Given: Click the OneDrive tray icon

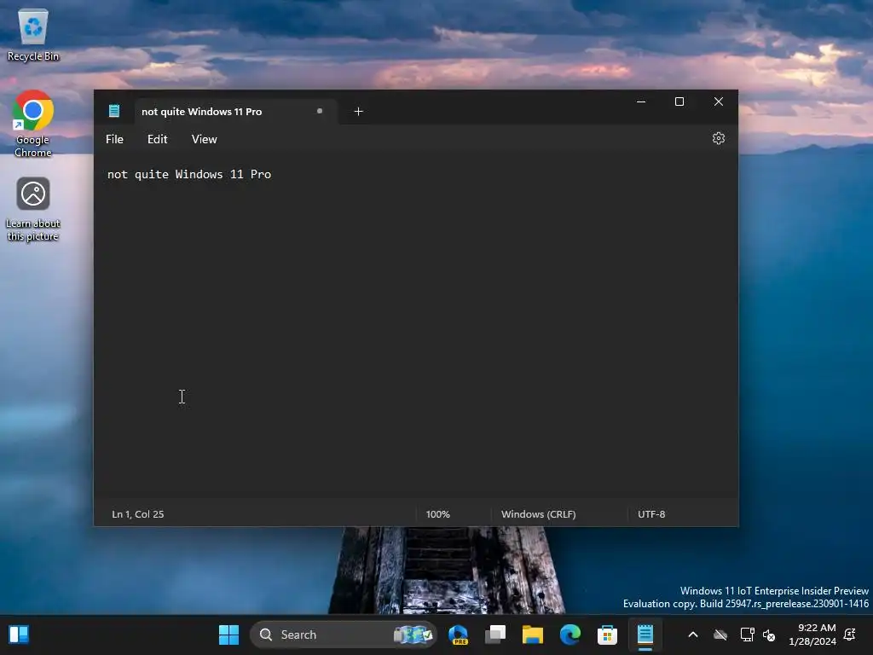Looking at the screenshot, I should tap(720, 635).
